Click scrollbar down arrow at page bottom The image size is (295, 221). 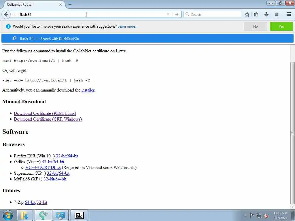click(292, 207)
